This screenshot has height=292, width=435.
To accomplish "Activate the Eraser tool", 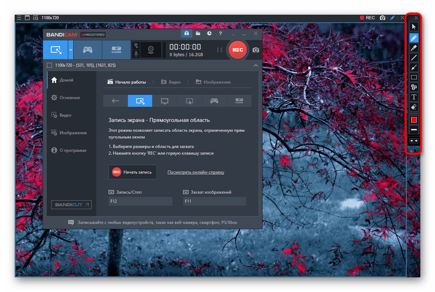I will point(413,107).
